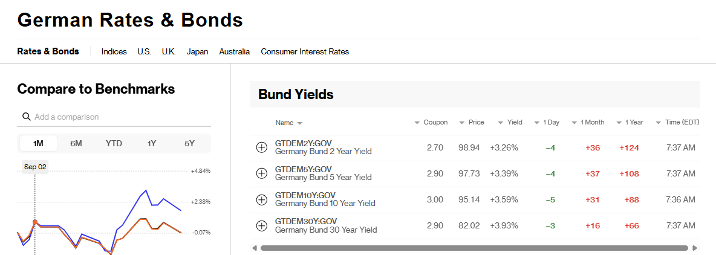Sort by the 1 Month column header

(x=588, y=122)
